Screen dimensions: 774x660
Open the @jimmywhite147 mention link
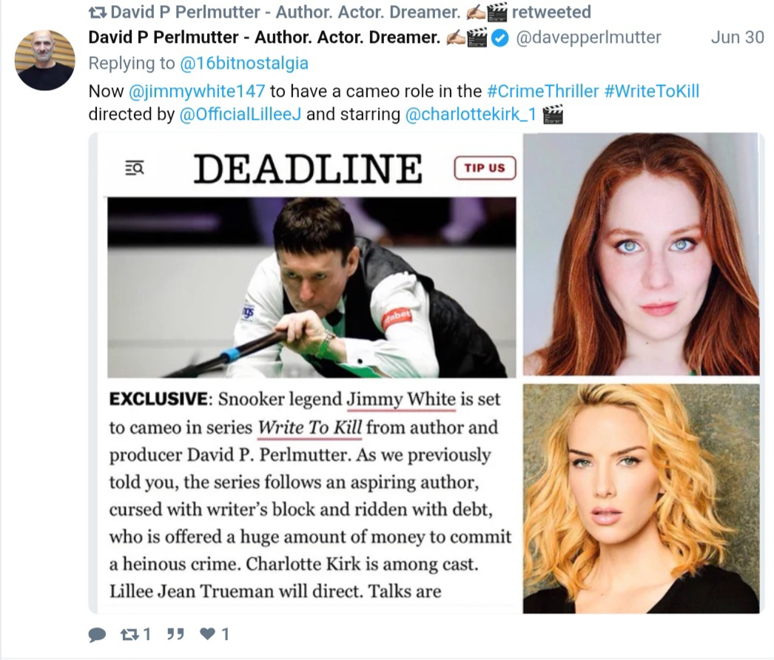pyautogui.click(x=197, y=91)
